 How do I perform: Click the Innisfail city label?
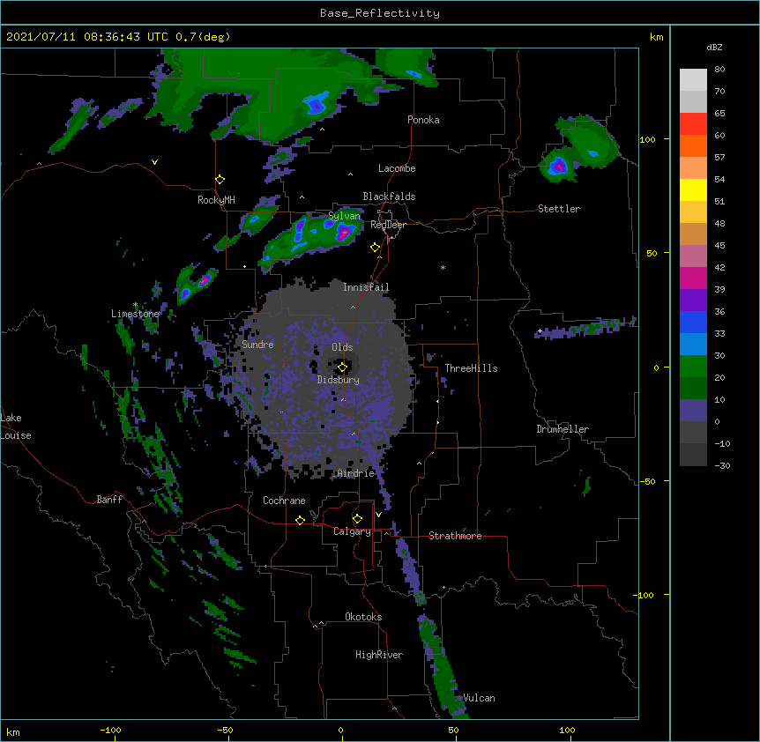[366, 287]
